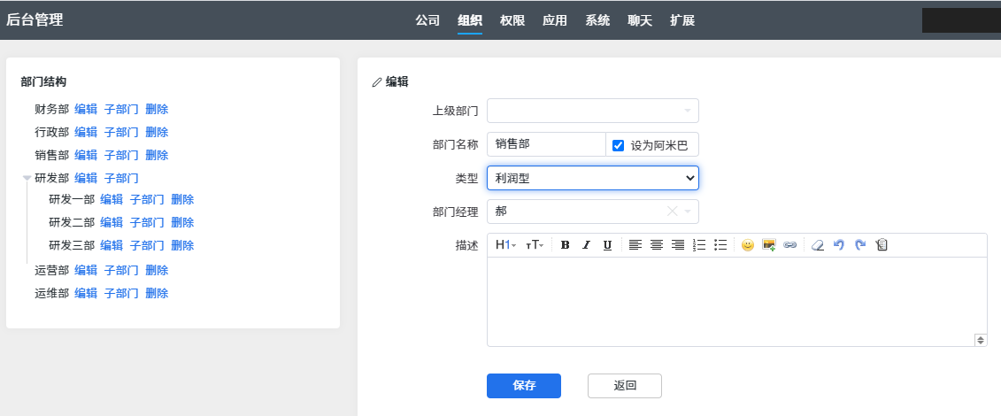This screenshot has height=416, width=1001.
Task: Uncheck the 设为阿米巴 checkbox
Action: [619, 145]
